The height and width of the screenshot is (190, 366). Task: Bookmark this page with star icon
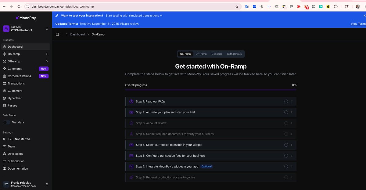click(x=237, y=6)
